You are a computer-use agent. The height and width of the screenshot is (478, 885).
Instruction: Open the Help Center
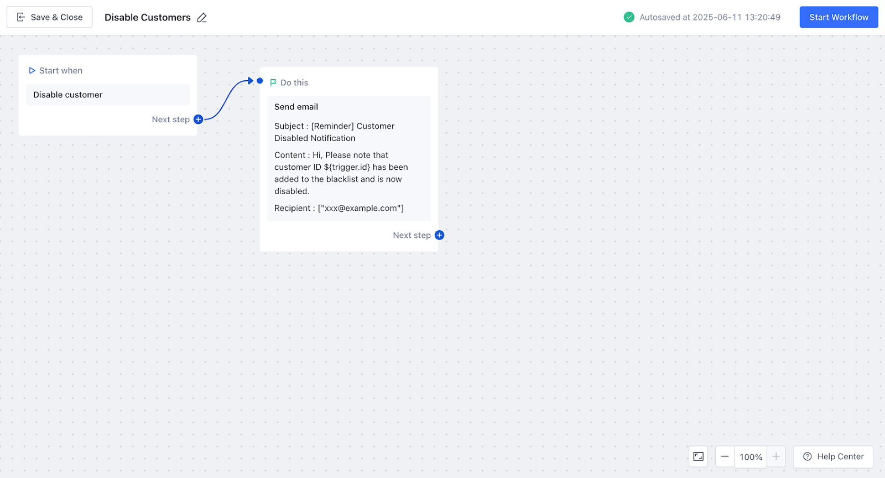coord(833,456)
